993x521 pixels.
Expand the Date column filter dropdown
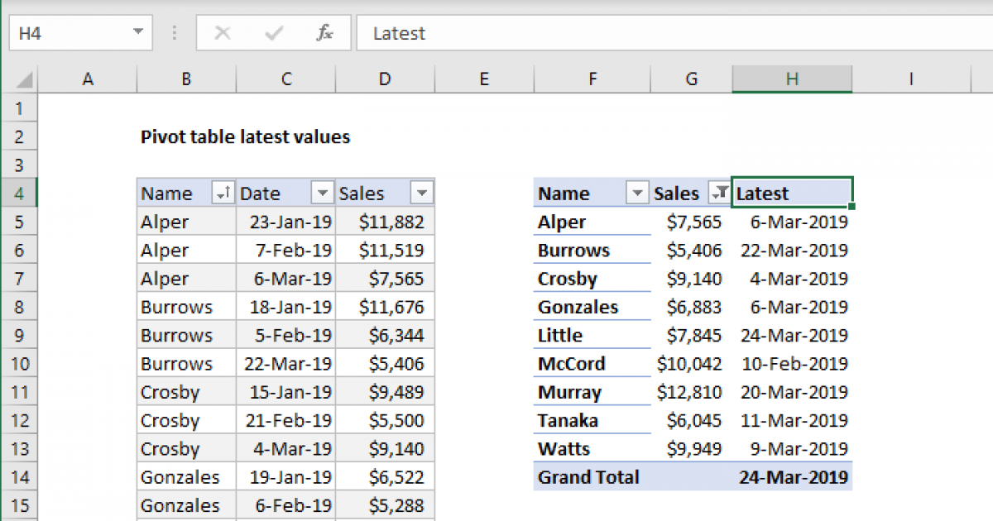tap(322, 194)
